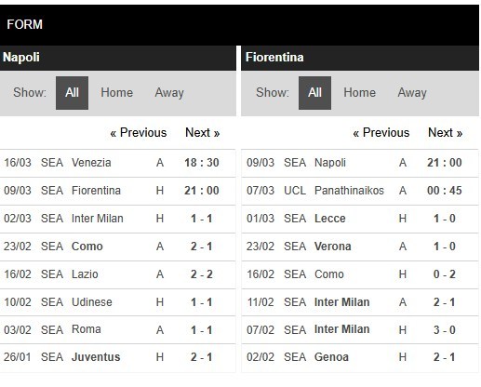Switch to Home matches for Fiorentina

tap(359, 93)
